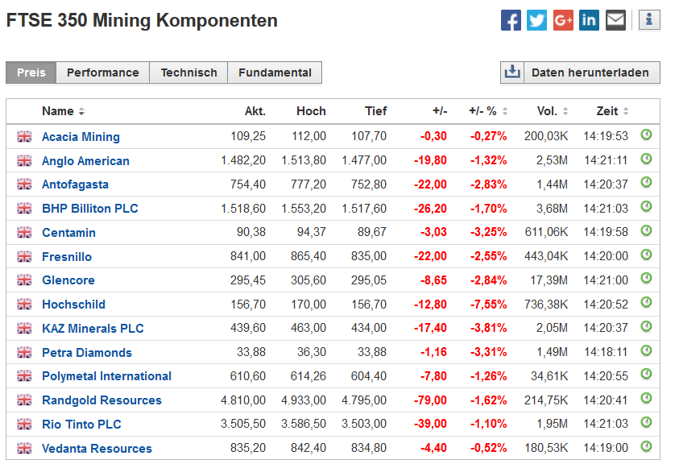Viewport: 679px width, 464px height.
Task: Select the Fundamental tab
Action: point(275,72)
